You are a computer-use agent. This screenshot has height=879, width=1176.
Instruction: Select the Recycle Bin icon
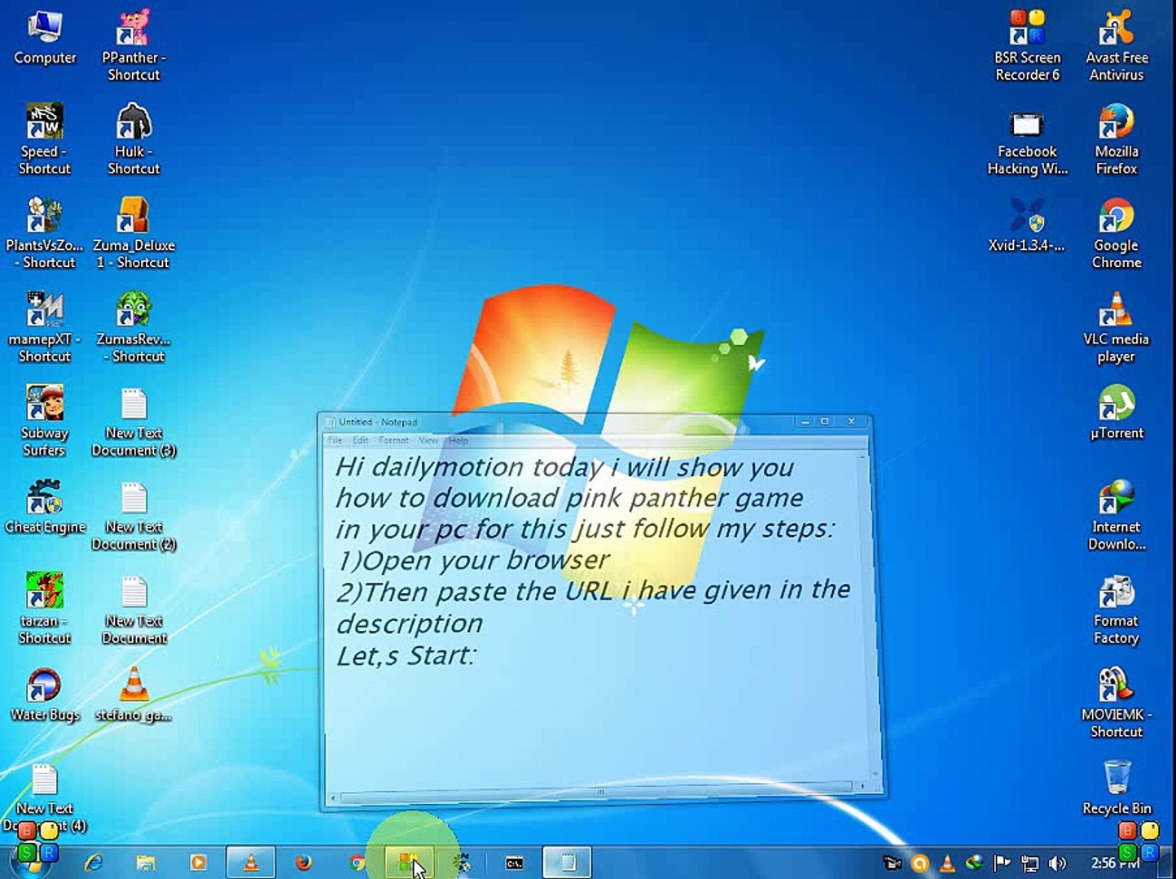[1117, 789]
